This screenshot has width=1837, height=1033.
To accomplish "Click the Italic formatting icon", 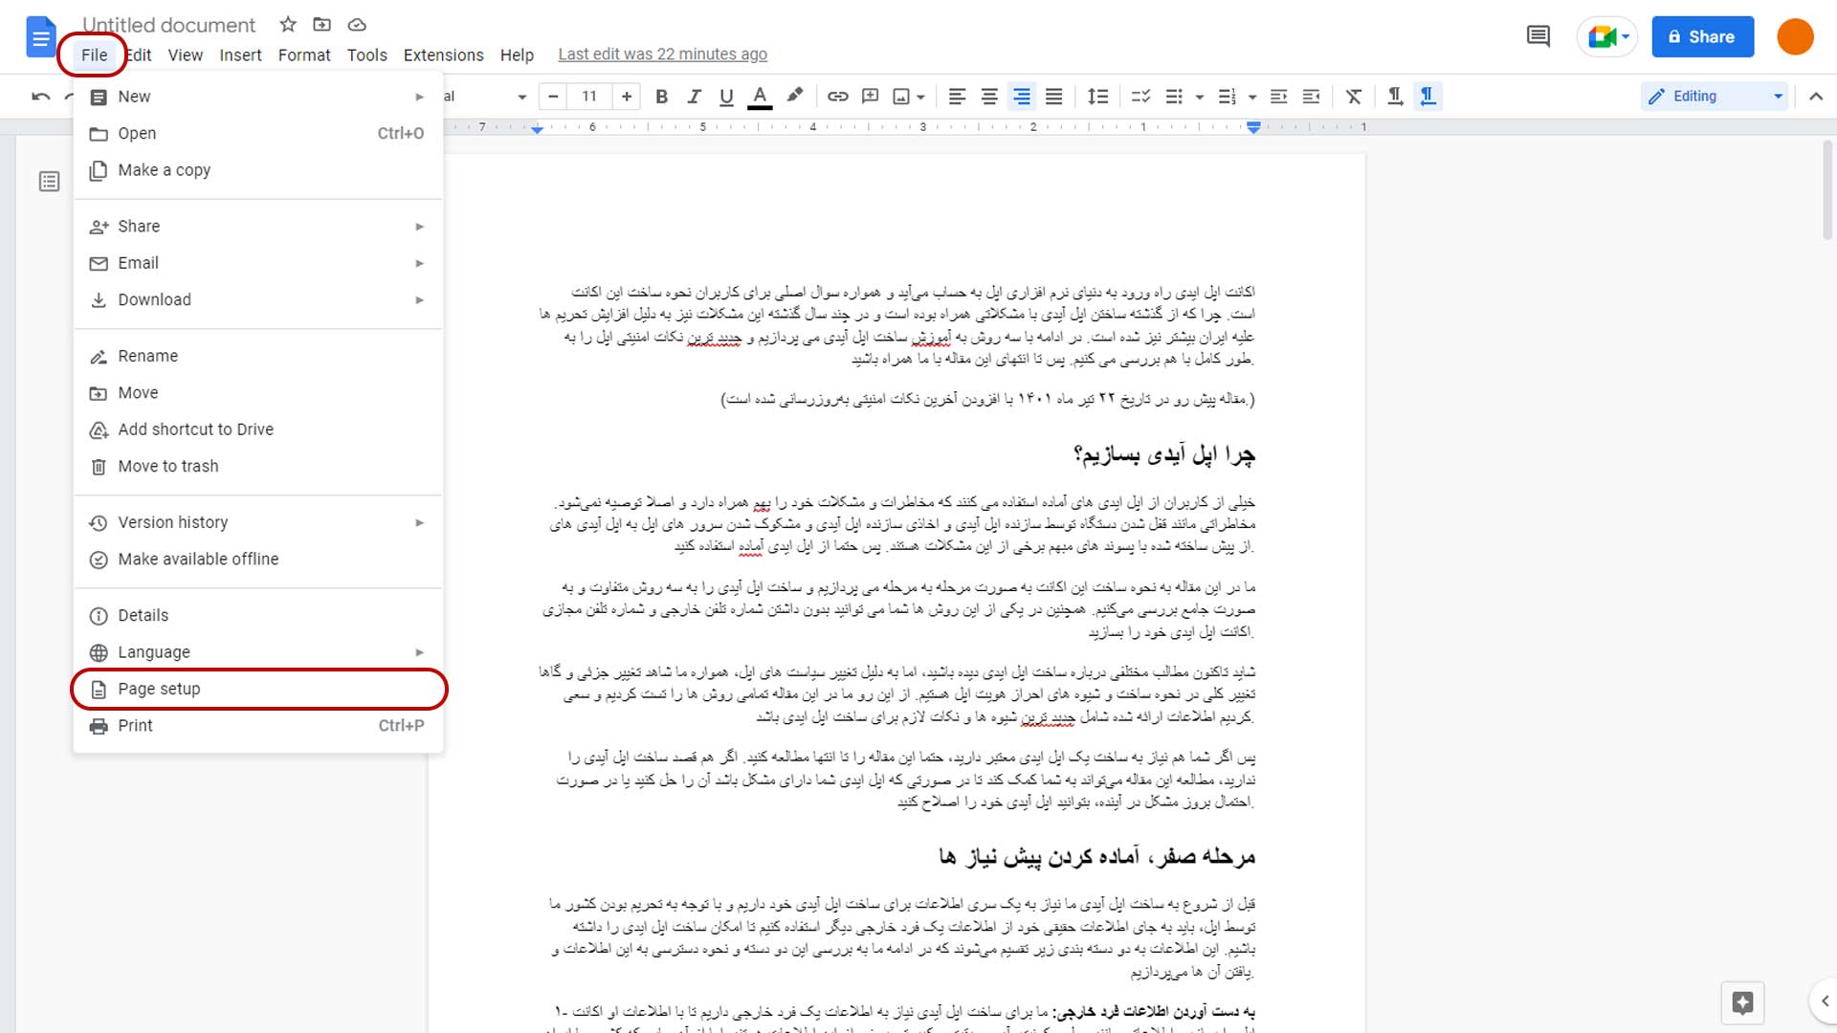I will click(696, 96).
